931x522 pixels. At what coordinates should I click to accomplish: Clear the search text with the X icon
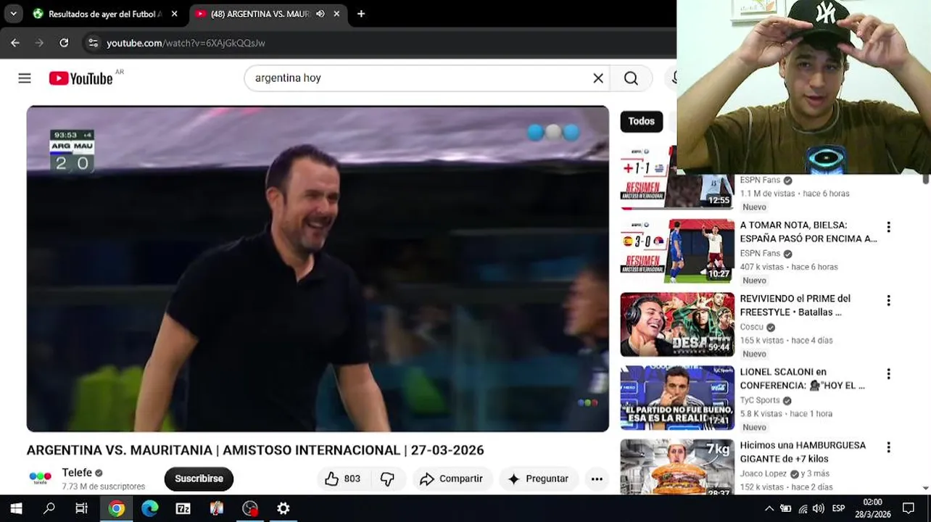[x=598, y=78]
